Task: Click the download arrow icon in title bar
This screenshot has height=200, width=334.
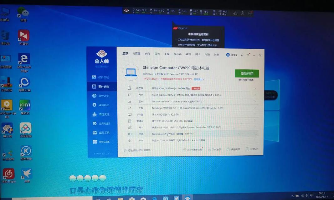Action: (242, 55)
